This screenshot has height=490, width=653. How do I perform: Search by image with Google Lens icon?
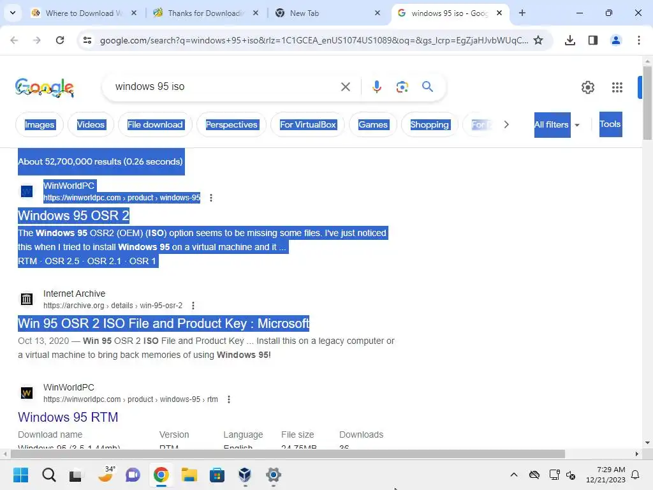[x=402, y=87]
